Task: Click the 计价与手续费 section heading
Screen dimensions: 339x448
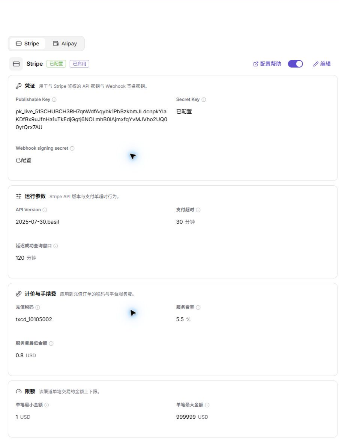Action: pos(40,294)
